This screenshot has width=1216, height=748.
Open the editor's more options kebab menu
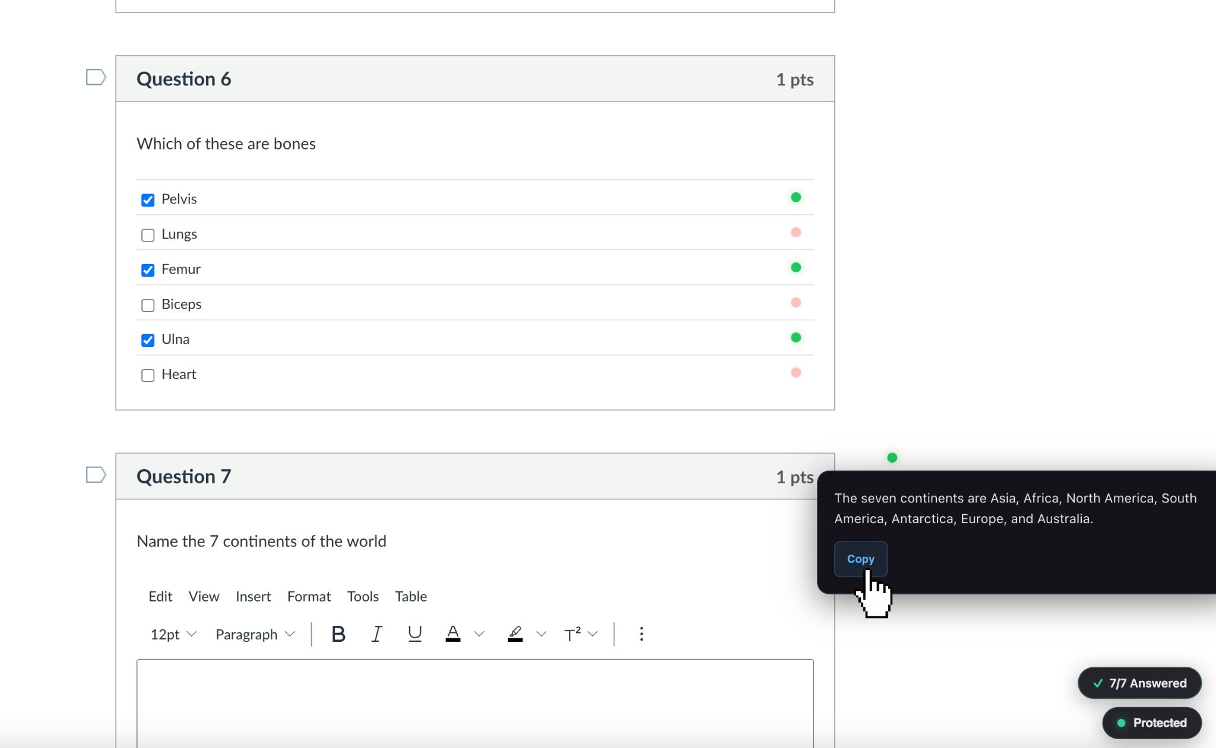tap(641, 634)
